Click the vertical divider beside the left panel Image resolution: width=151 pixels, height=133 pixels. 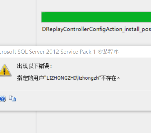coord(36,23)
